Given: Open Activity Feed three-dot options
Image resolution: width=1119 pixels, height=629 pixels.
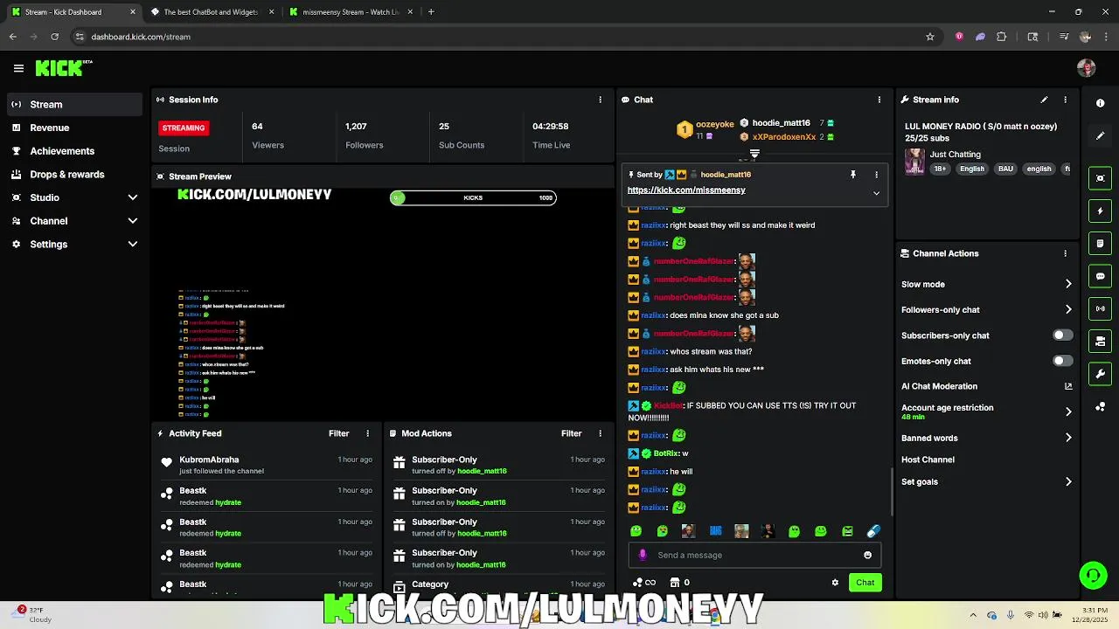Looking at the screenshot, I should coord(367,433).
